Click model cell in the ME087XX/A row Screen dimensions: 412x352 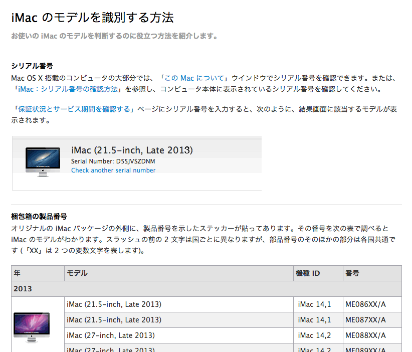point(179,320)
